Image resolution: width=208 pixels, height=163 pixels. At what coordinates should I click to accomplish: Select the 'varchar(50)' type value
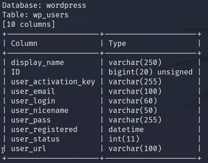coord(133,110)
